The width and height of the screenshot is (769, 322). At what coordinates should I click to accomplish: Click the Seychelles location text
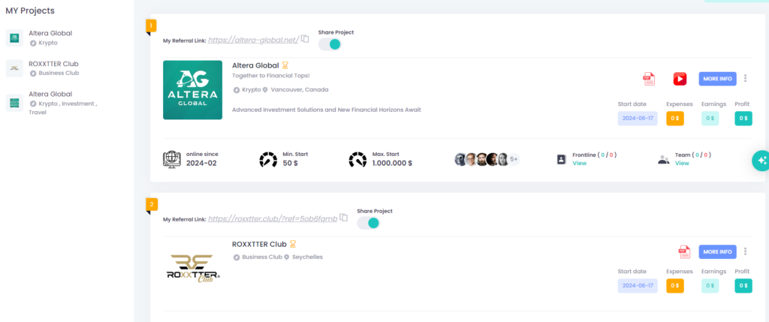pos(307,257)
